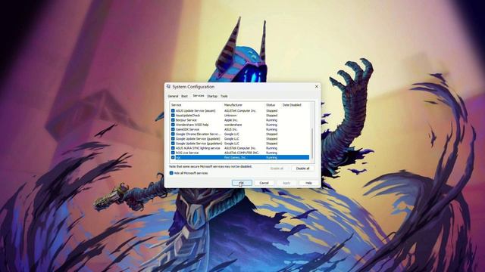Uncheck the vgc service checkbox
Screen dimensions: 485x272
point(173,158)
